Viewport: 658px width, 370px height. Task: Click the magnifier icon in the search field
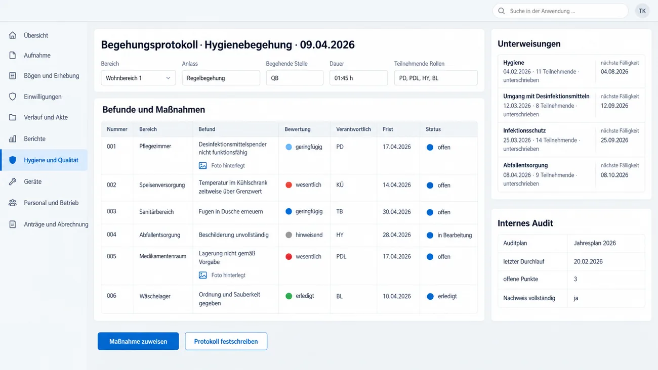502,11
